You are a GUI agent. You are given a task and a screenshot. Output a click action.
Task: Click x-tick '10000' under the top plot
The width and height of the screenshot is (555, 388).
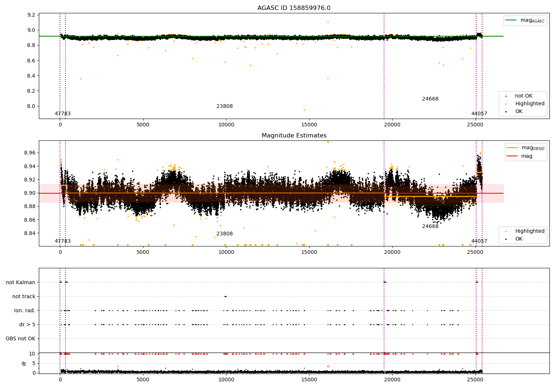(226, 125)
